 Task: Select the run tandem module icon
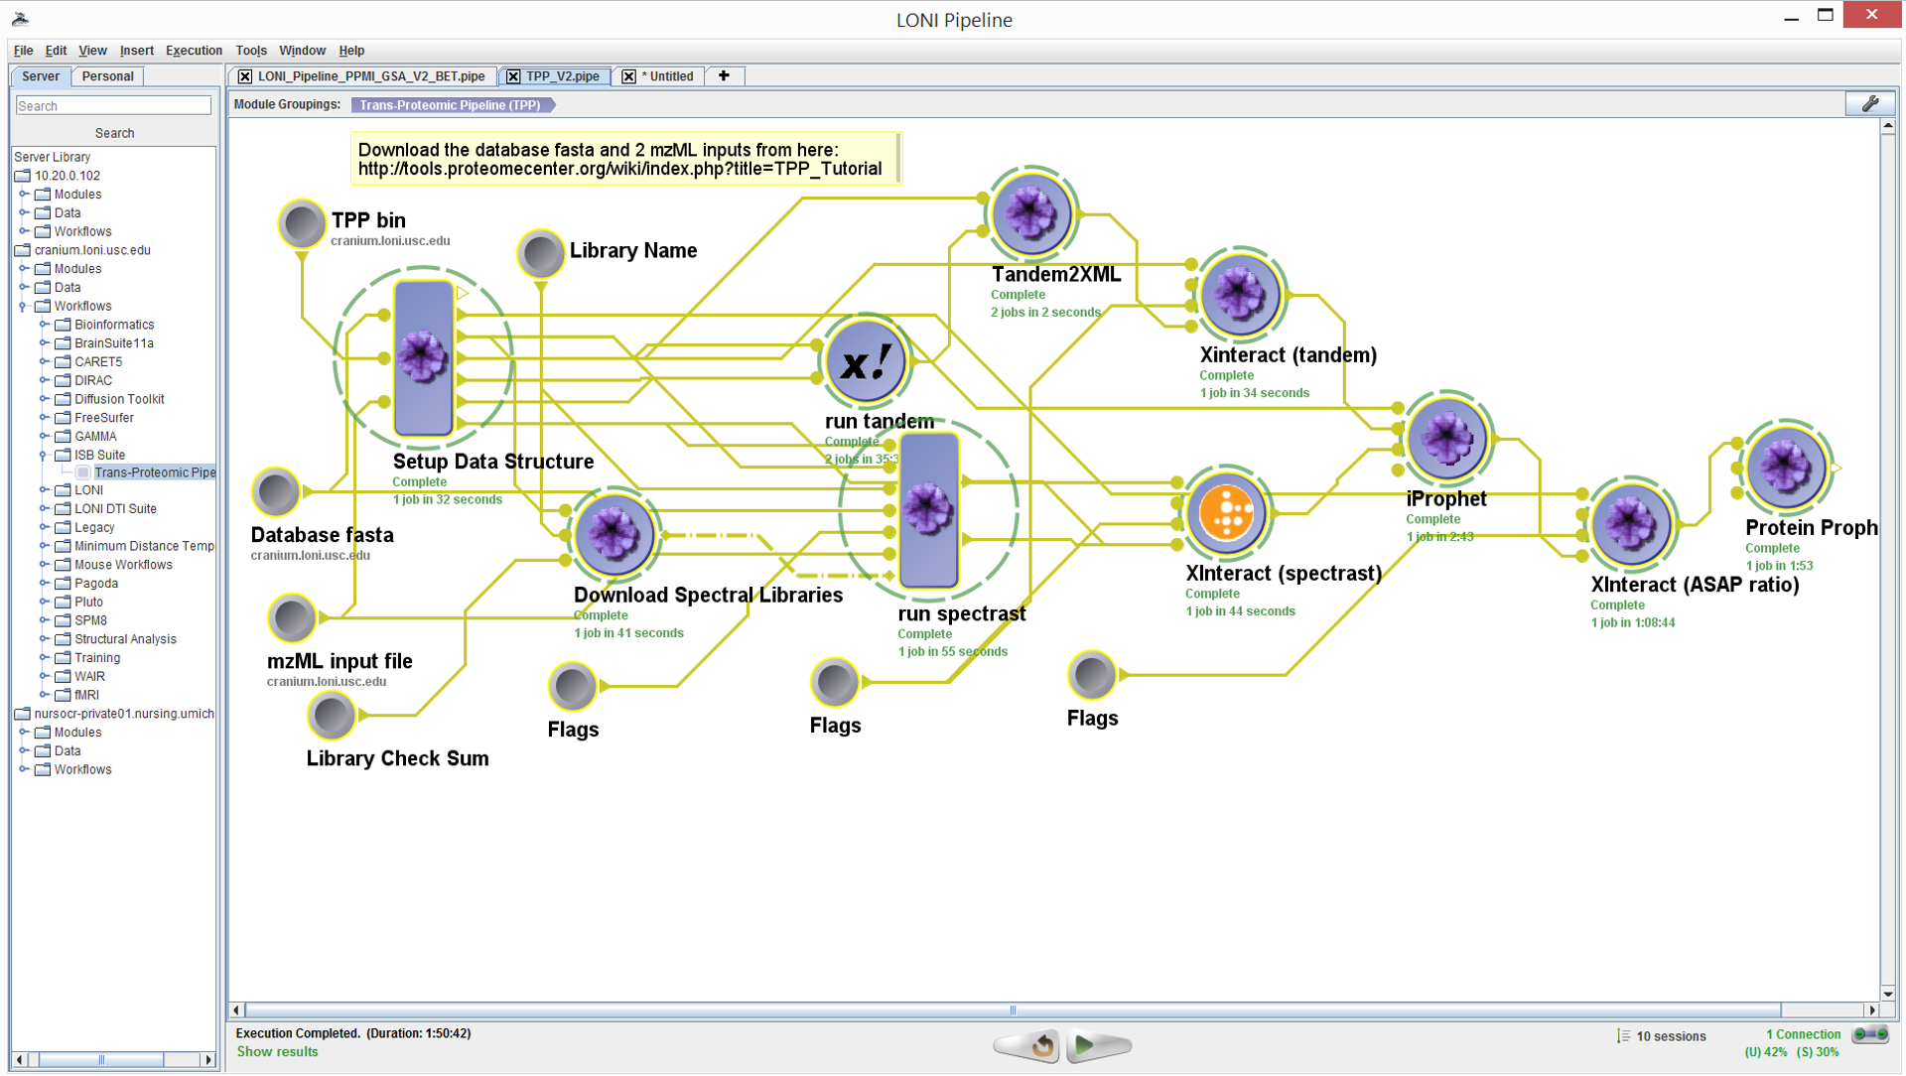[x=866, y=361]
